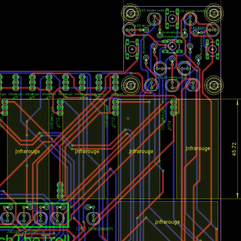This screenshot has width=241, height=241.
Task: Select the LED équipe violette component
Action: point(189,19)
